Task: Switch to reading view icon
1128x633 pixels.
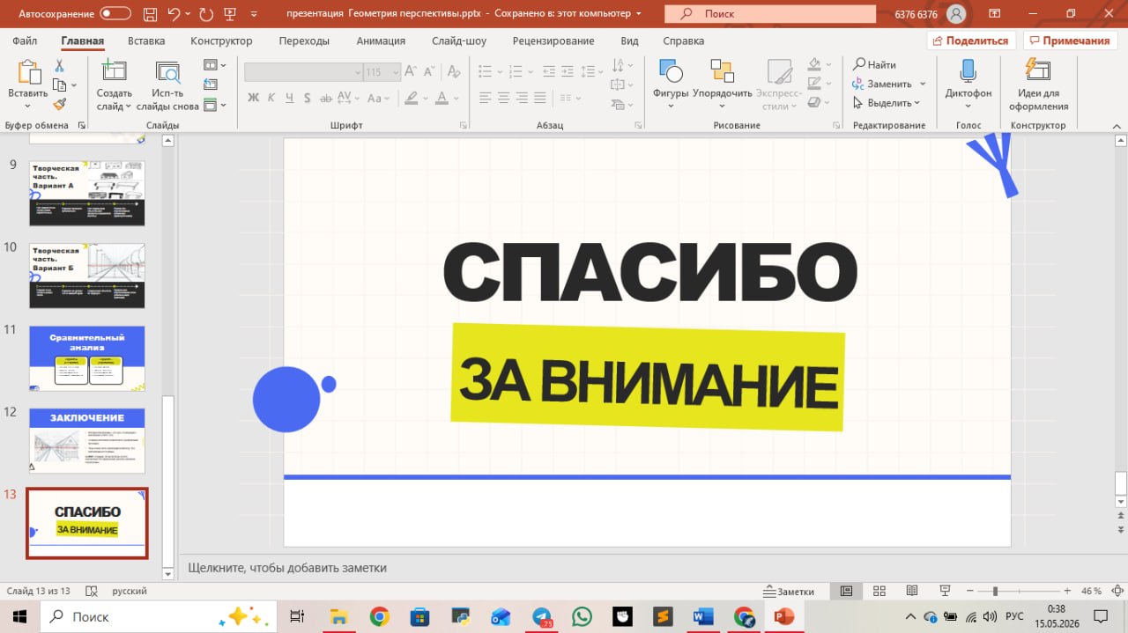Action: tap(911, 591)
